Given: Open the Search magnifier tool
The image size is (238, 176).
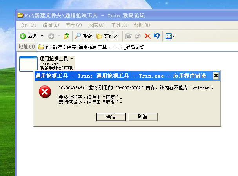Looking at the screenshot, I should coord(84,36).
